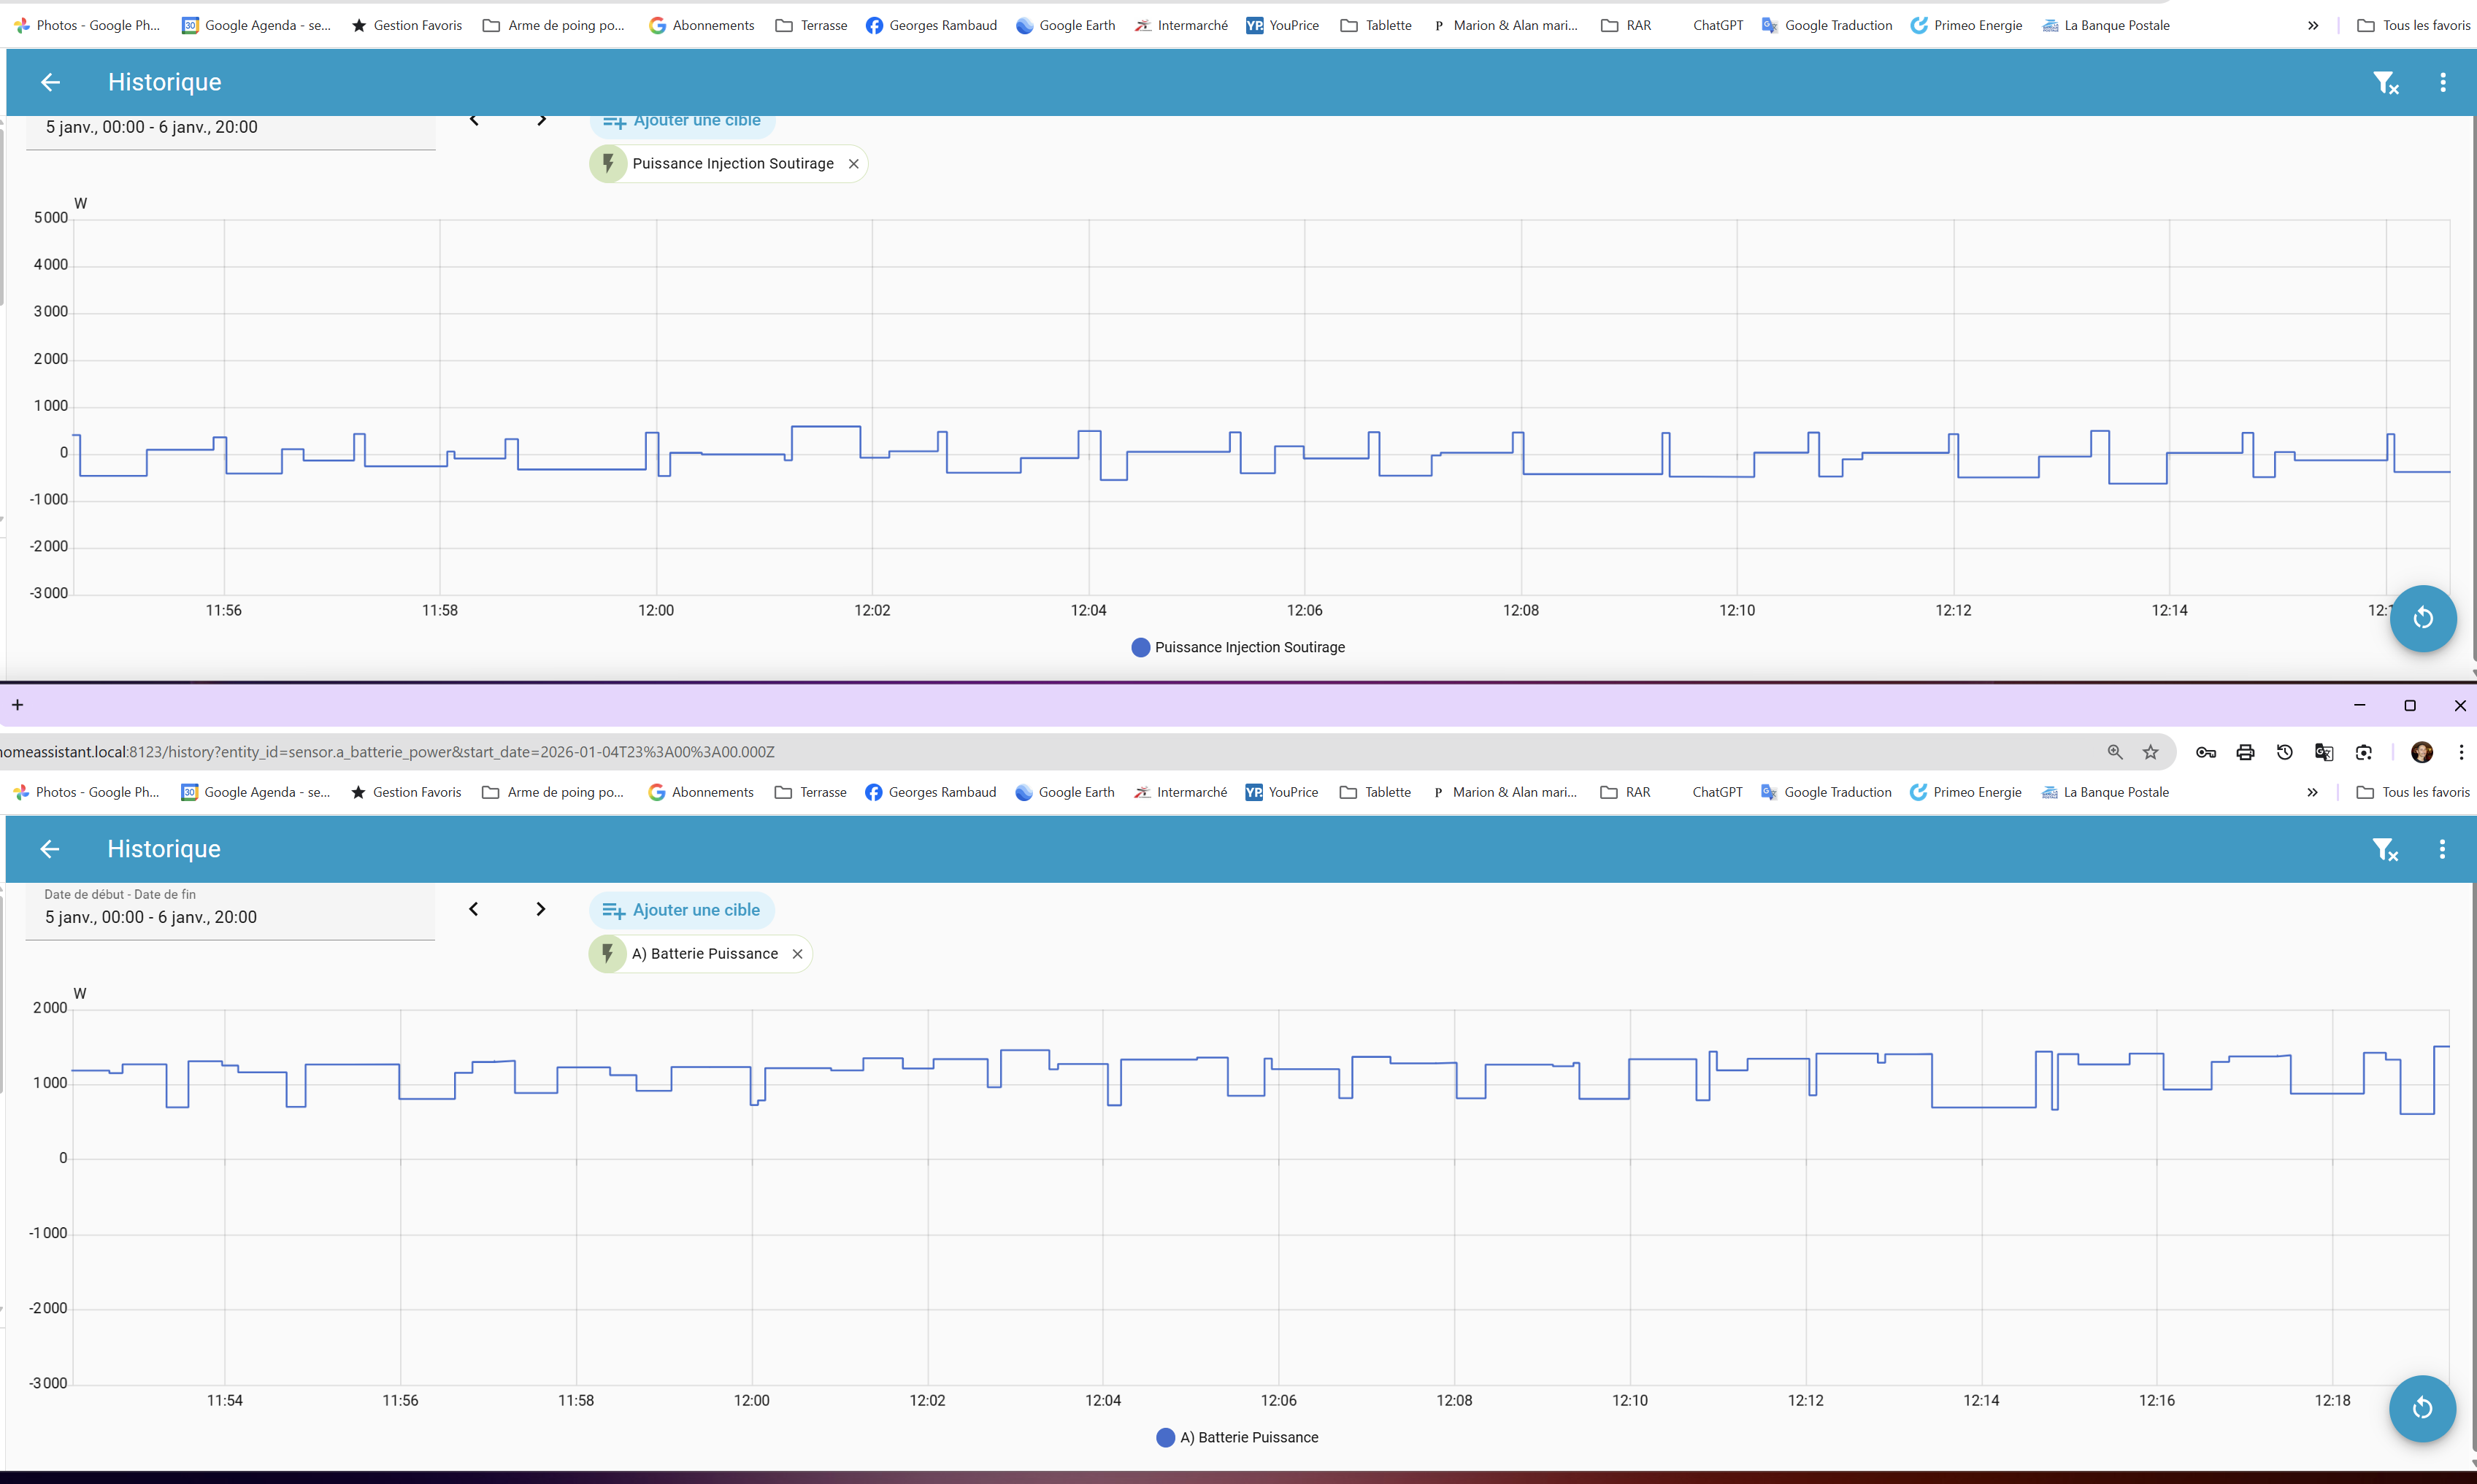Screen dimensions: 2477x1484
Task: Expand hidden bookmarks chevron in lower bar
Action: click(2312, 792)
